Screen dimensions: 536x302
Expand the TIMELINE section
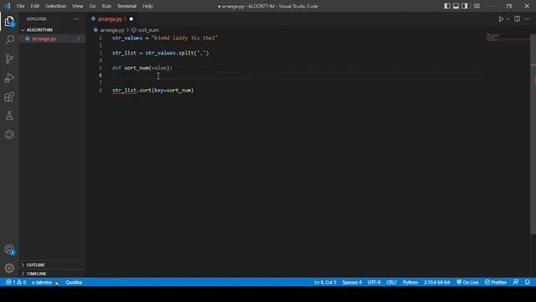[x=36, y=274]
